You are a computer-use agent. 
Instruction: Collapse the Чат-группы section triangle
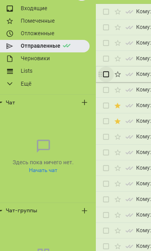1,211
